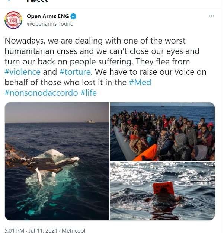The height and width of the screenshot is (233, 224).
Task: Open the #nonsonodaccordo hashtag
Action: tap(41, 93)
